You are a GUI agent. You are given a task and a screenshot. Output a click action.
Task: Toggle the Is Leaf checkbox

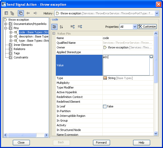click(105, 106)
